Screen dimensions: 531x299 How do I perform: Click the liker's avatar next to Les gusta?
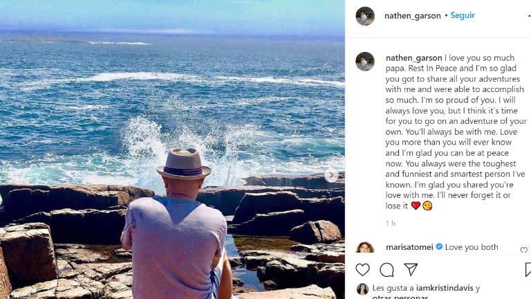click(362, 289)
